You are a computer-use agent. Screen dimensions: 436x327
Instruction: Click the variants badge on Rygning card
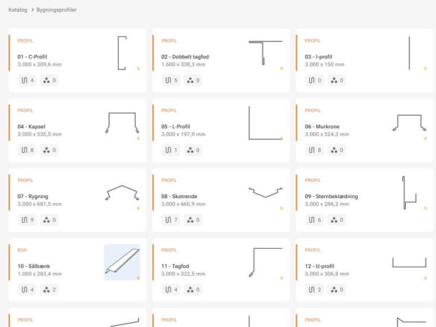[49, 220]
